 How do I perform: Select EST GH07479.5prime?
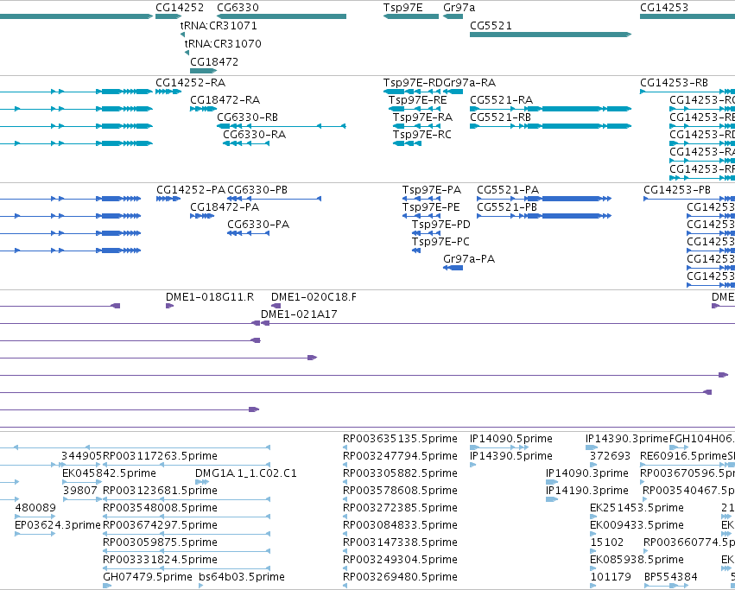coord(148,577)
